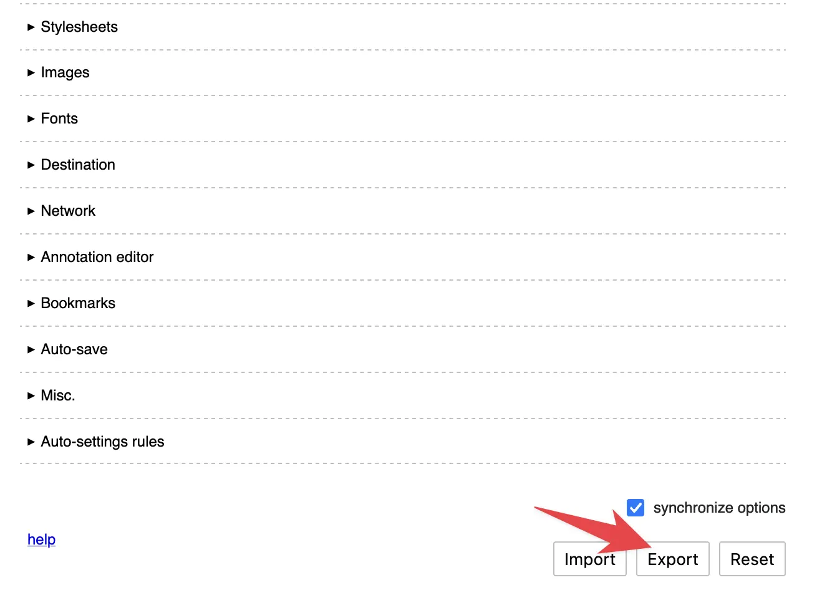Expand the Destination settings
The image size is (817, 595).
[x=78, y=165]
